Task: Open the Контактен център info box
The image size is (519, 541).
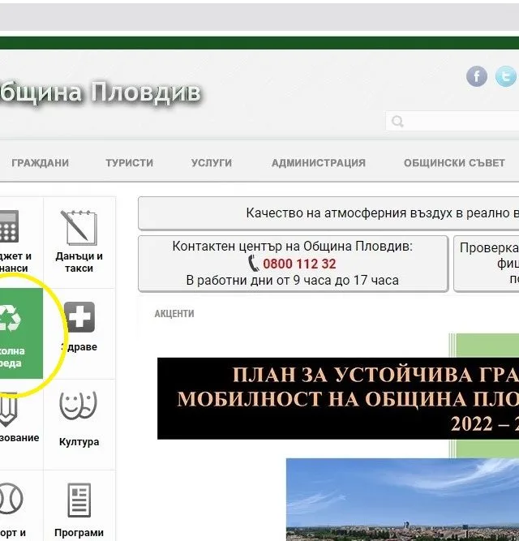Action: (293, 264)
